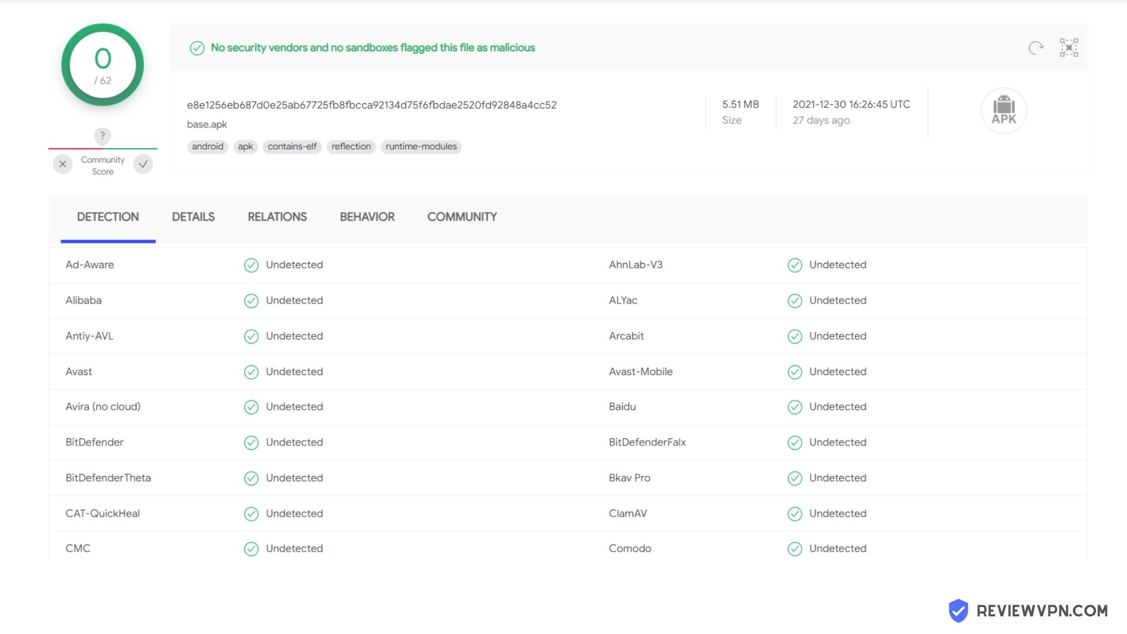Click the APK file type icon

(1004, 110)
